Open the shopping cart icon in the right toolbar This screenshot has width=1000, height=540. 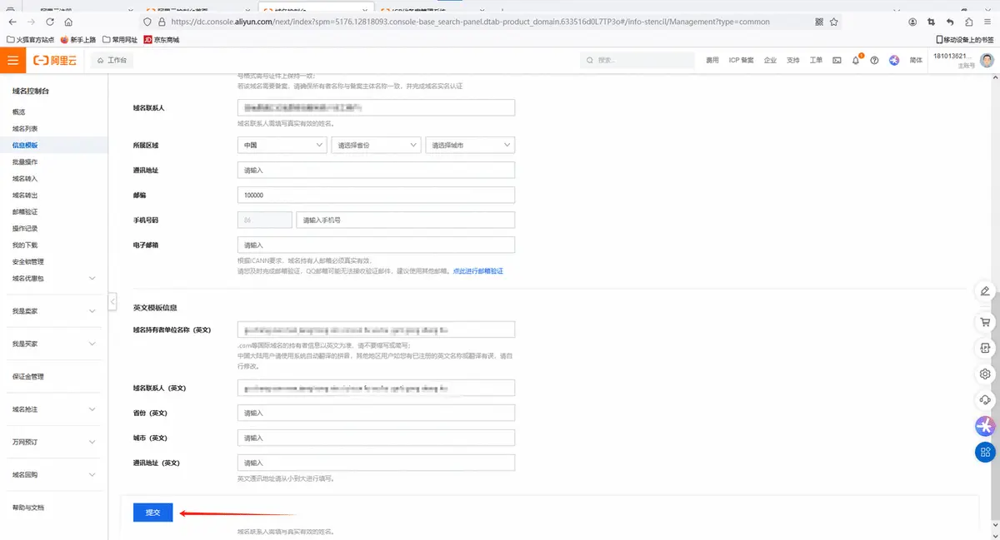985,321
